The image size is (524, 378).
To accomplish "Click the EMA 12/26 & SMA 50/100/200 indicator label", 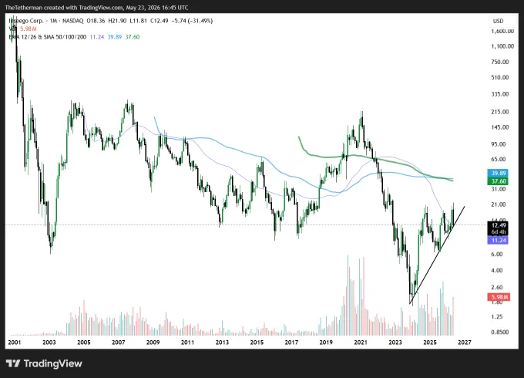I will (48, 37).
